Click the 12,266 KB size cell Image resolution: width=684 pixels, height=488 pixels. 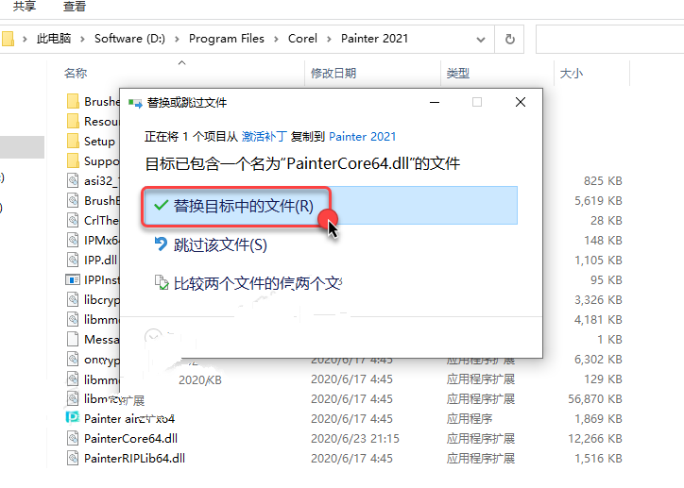point(594,438)
